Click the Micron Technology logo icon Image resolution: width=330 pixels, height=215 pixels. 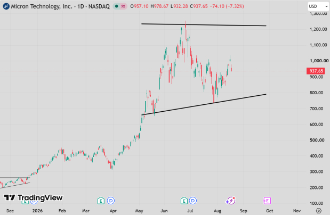pyautogui.click(x=6, y=6)
